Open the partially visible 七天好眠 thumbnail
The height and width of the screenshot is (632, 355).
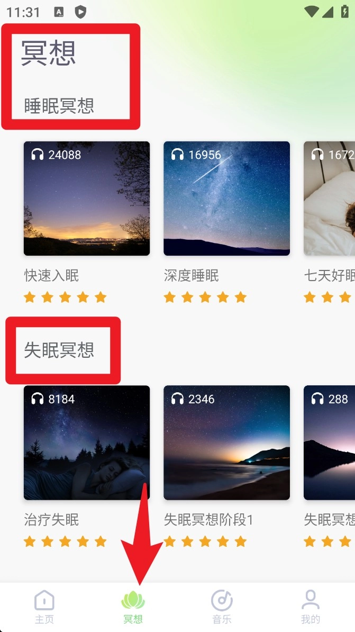[x=329, y=198]
